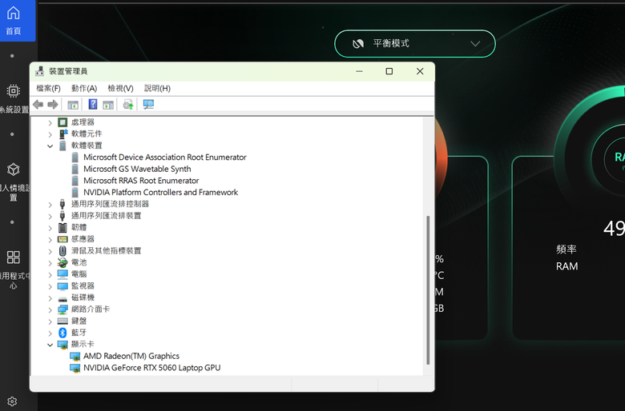
Task: Expand the 電腦 tree node
Action: tap(50, 274)
